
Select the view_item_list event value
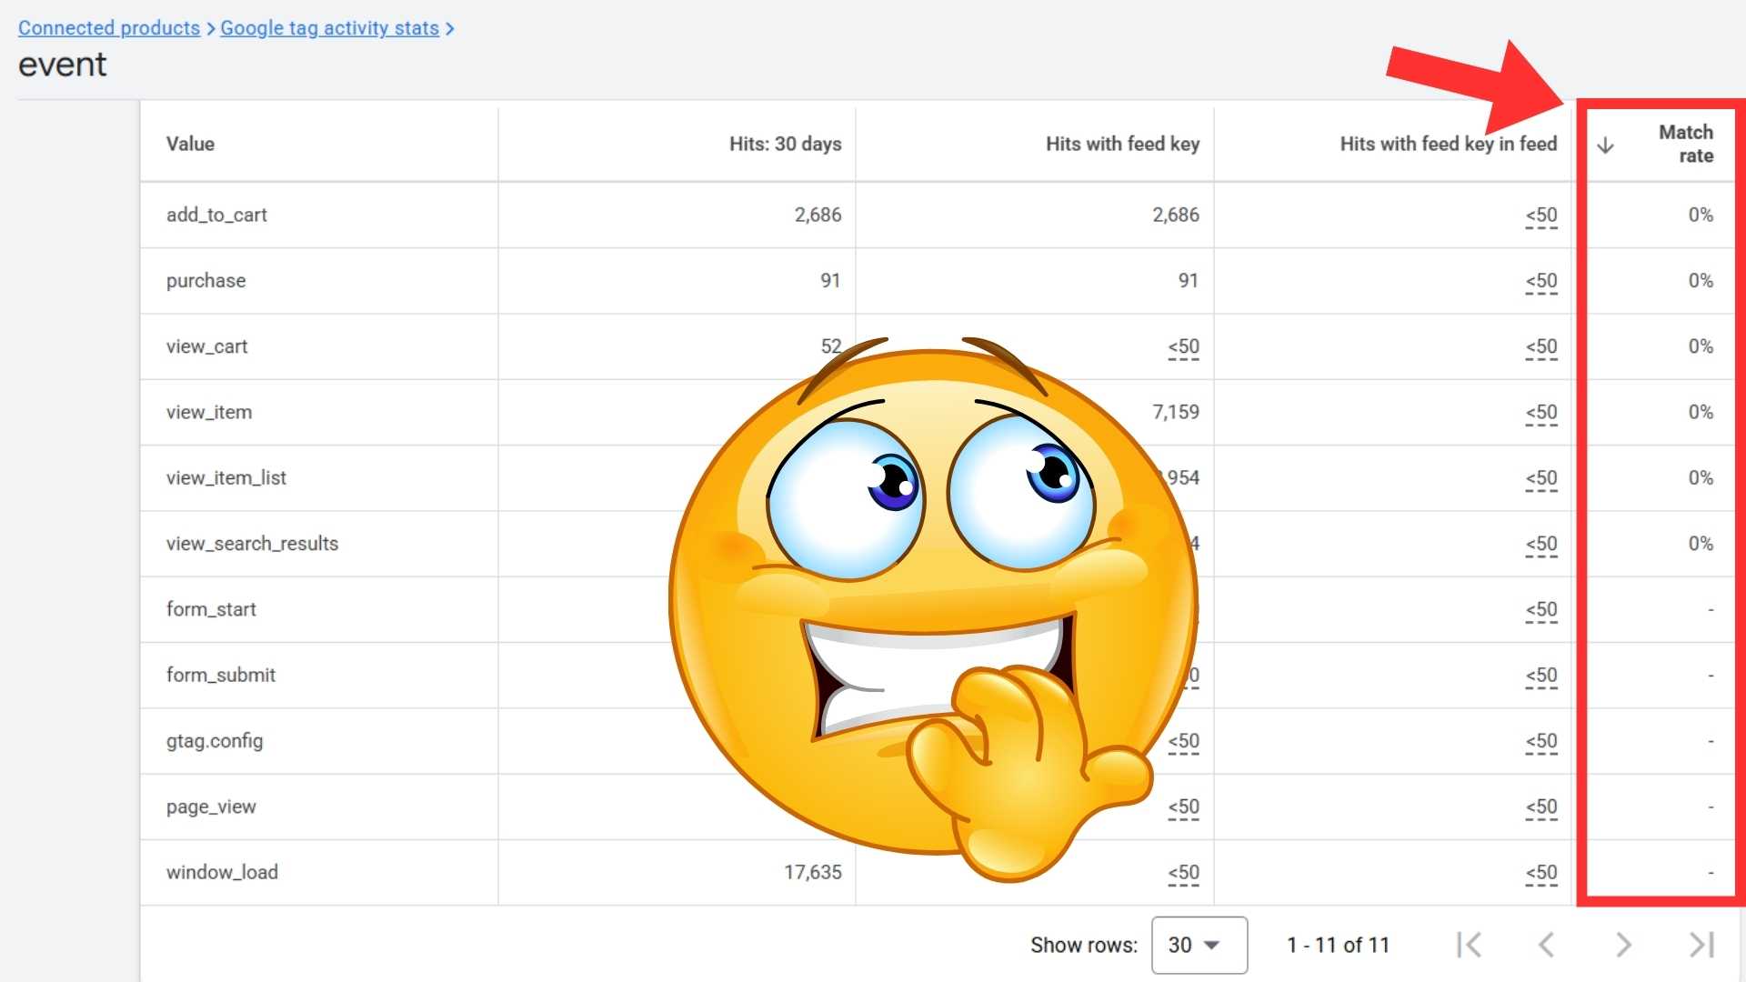(226, 477)
